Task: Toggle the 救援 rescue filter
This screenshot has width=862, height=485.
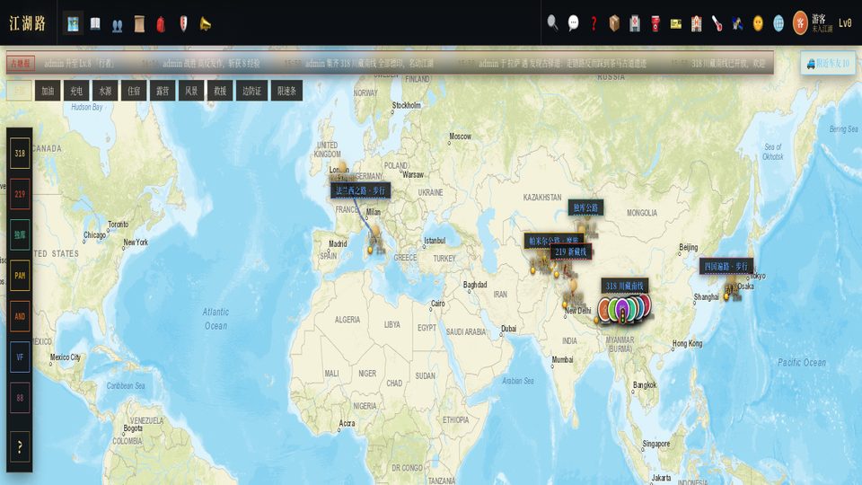Action: coord(220,91)
